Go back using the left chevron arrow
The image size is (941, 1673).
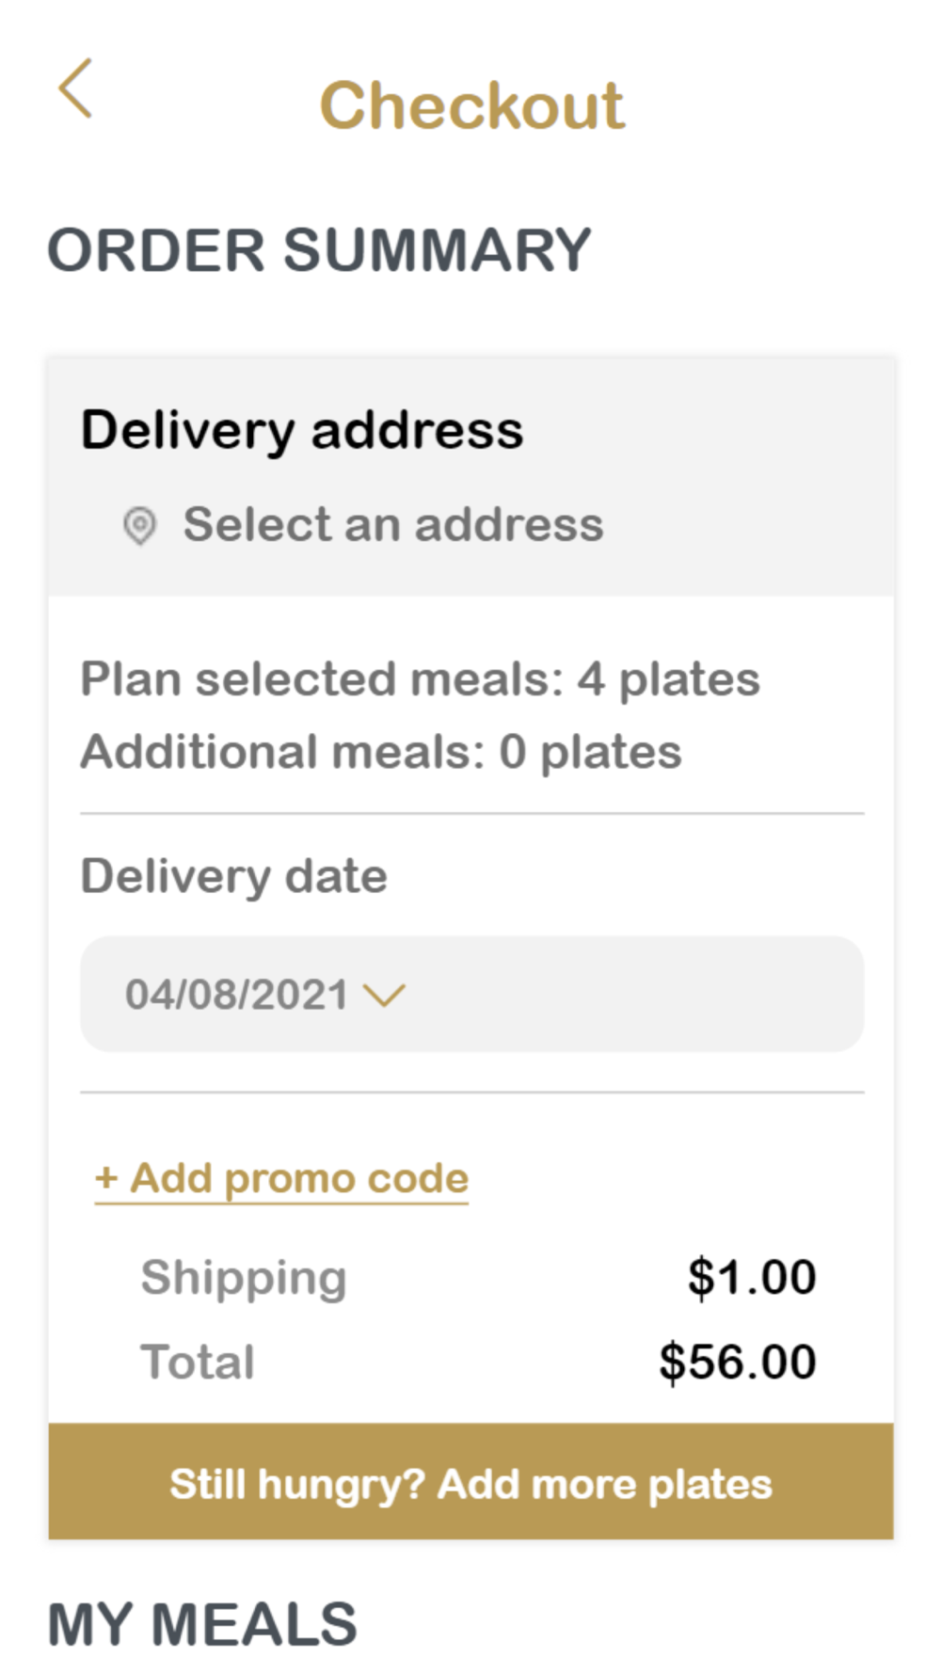click(75, 88)
